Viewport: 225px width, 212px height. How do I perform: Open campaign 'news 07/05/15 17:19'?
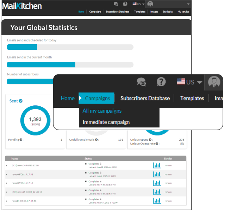click(22, 183)
